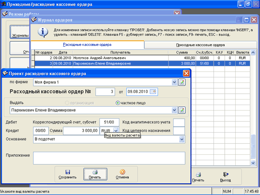Expand the recipient Пархимович dropdown
The width and height of the screenshot is (260, 195).
point(174,110)
